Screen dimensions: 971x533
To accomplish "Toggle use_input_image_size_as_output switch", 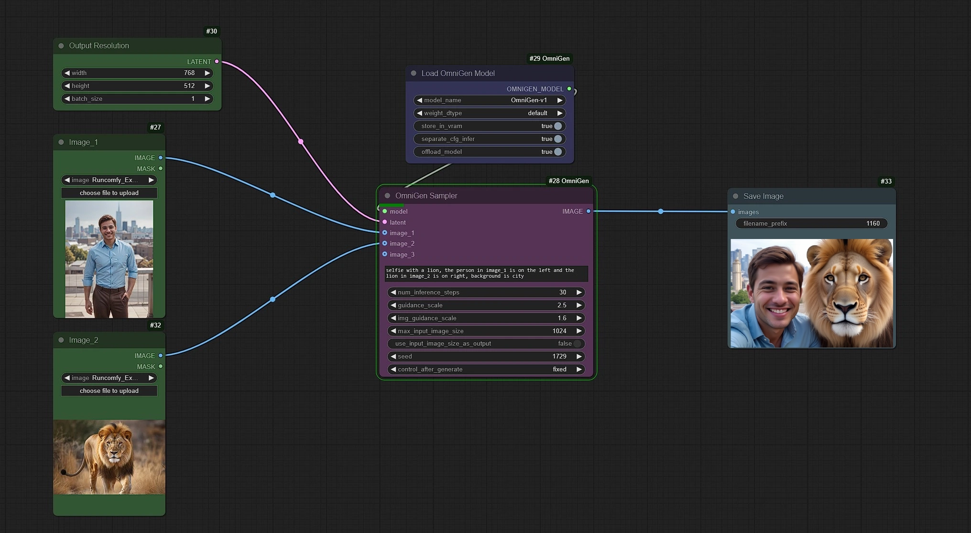I will click(x=577, y=344).
